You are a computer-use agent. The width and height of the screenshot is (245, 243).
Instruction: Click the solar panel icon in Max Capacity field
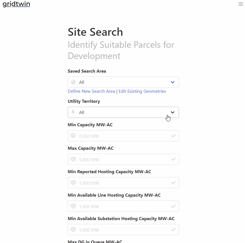pos(73,159)
